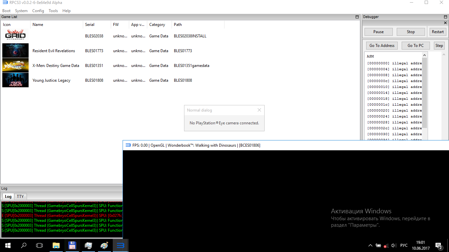Open the Boot menu
This screenshot has height=252, width=449.
(x=7, y=11)
